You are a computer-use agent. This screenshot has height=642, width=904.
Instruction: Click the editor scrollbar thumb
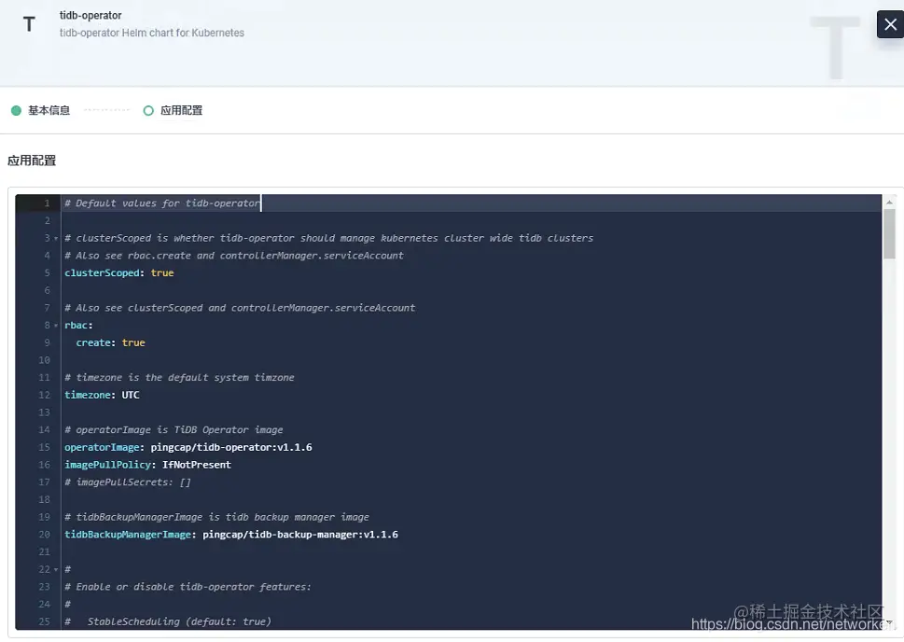coord(889,233)
